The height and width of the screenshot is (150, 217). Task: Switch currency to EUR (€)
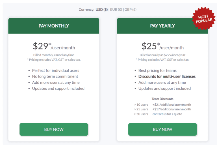116,10
